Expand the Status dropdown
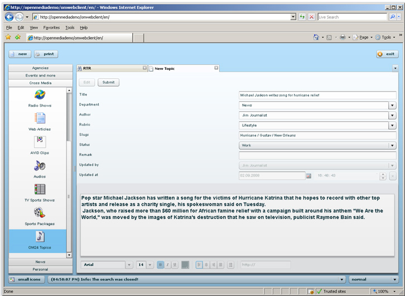The height and width of the screenshot is (296, 405). (x=392, y=146)
